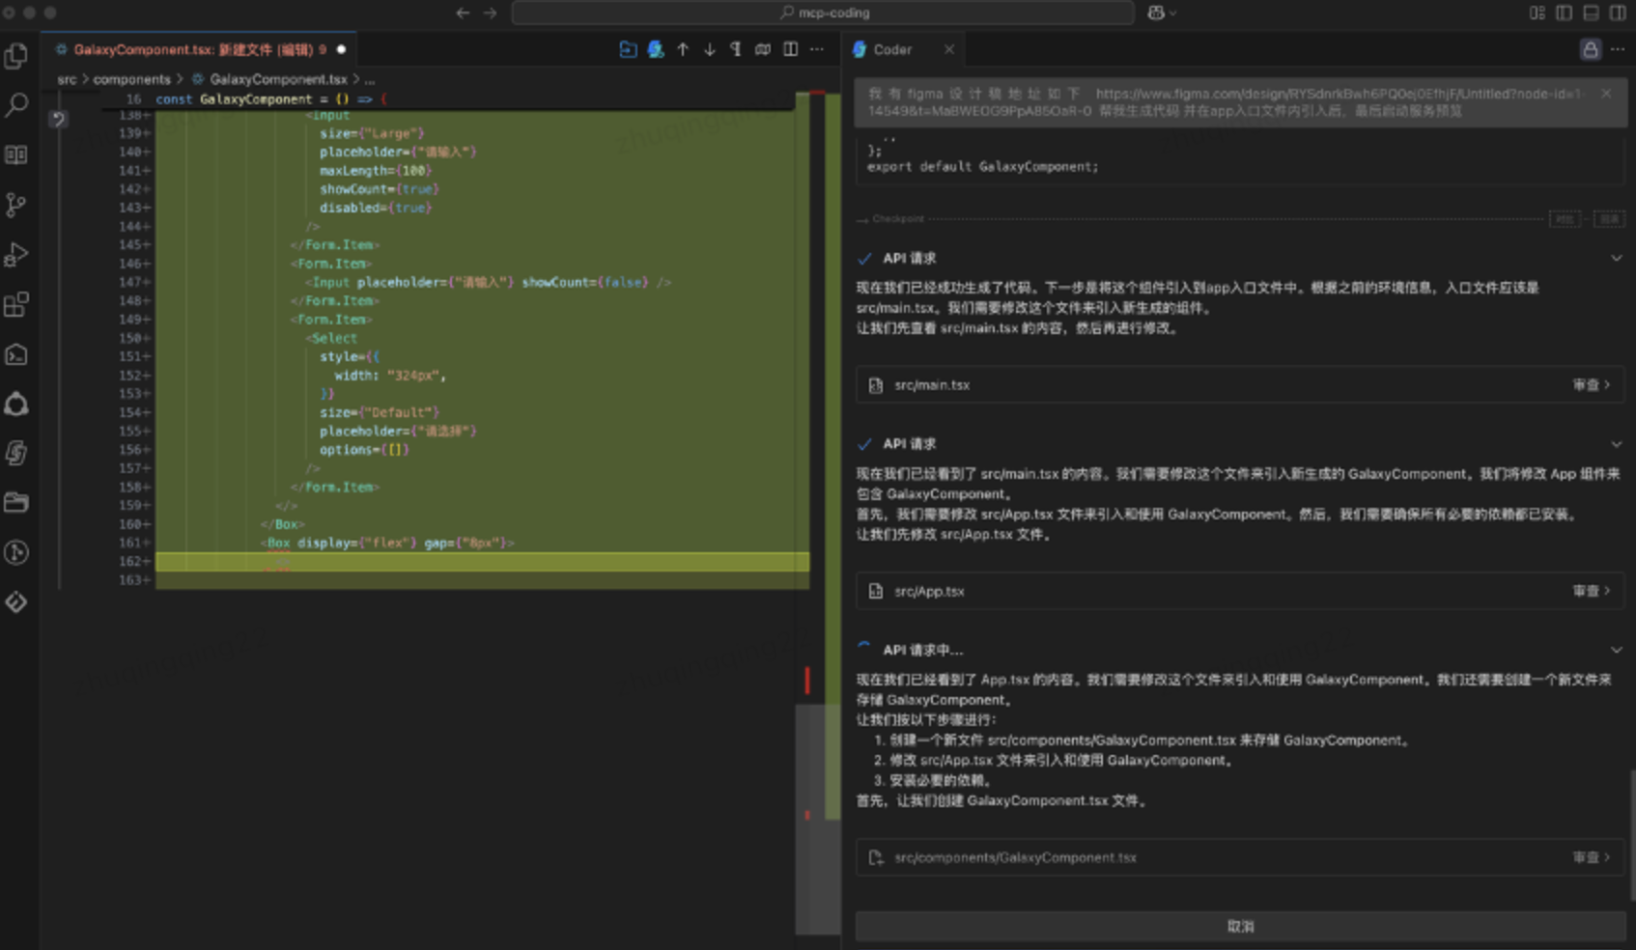Click the mcp-coding command center search box
1636x950 pixels.
pyautogui.click(x=822, y=13)
